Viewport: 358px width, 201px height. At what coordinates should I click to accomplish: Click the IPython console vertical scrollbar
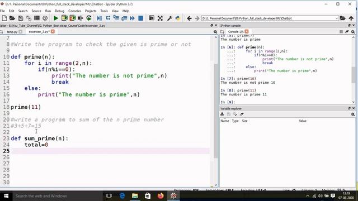click(x=353, y=75)
